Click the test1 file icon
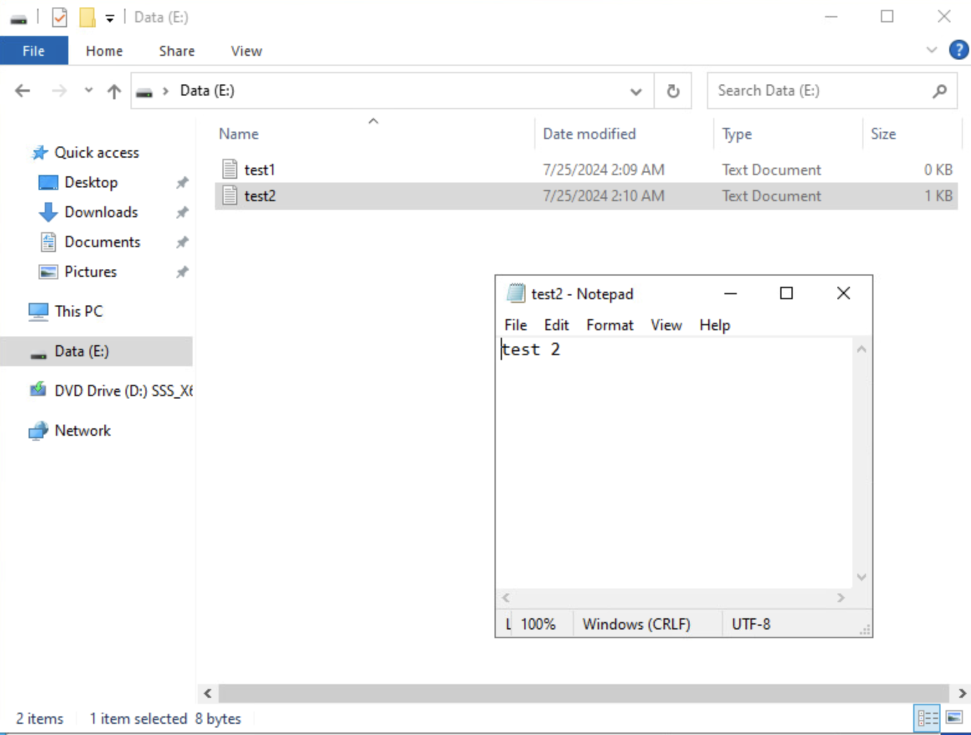 pyautogui.click(x=230, y=169)
